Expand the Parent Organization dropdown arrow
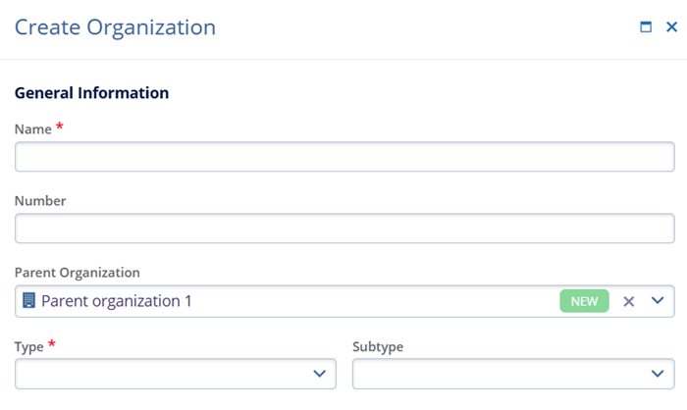Image resolution: width=687 pixels, height=410 pixels. 658,301
